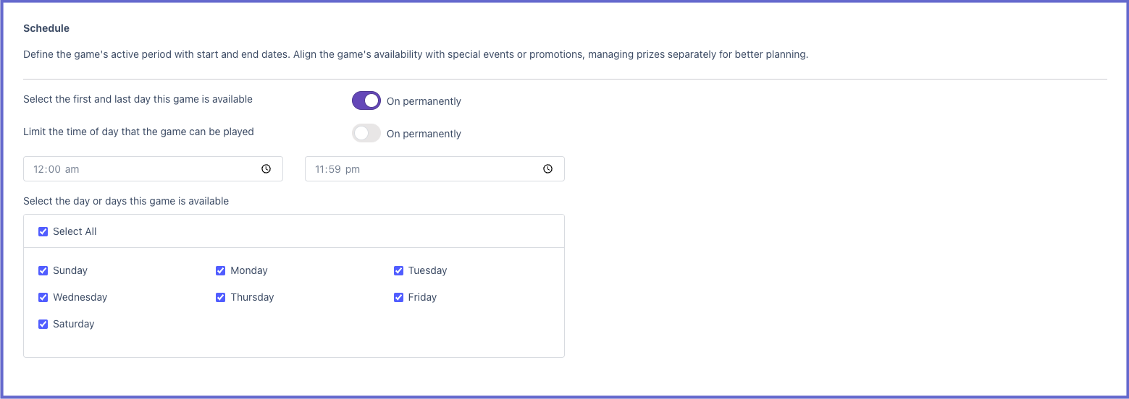Click the 11:59 pm end time field
The width and height of the screenshot is (1129, 399).
coord(435,169)
